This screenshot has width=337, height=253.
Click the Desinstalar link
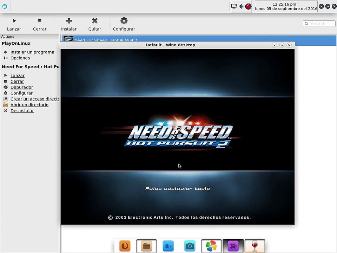pyautogui.click(x=22, y=111)
